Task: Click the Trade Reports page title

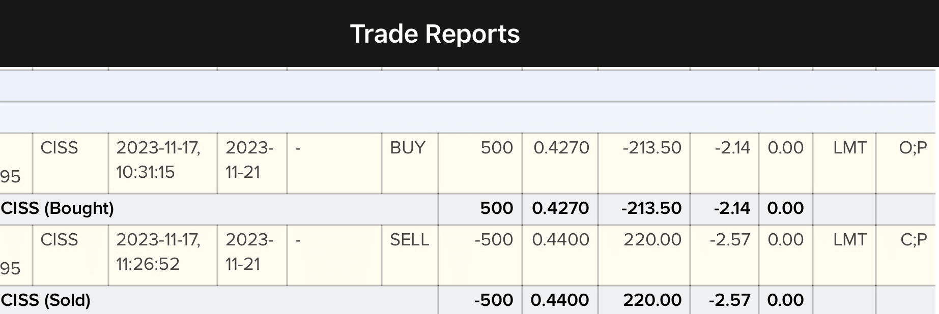Action: (x=435, y=34)
